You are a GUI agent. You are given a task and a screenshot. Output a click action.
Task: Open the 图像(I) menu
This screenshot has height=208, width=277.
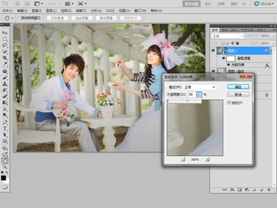[37, 11]
